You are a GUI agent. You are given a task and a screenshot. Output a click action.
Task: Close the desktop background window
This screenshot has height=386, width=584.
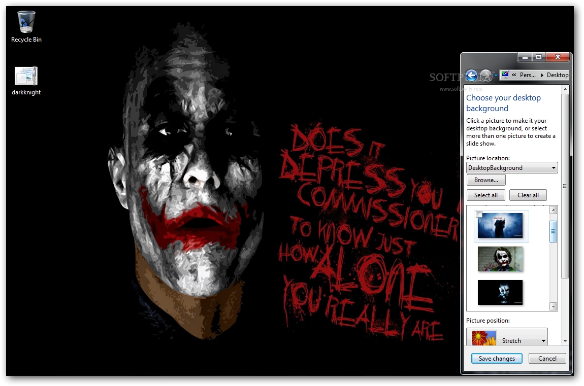[x=558, y=57]
